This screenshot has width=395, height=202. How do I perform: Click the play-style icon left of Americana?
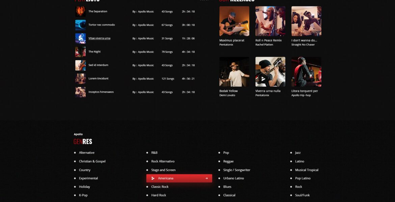[153, 178]
